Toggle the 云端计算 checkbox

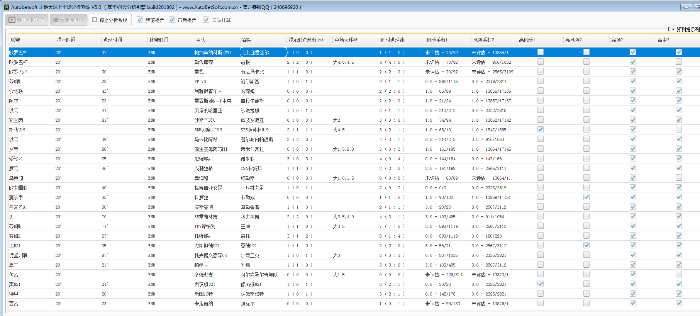coord(206,20)
